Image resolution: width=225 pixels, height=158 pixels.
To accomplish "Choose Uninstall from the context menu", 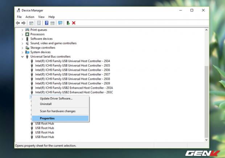I will (x=46, y=104).
